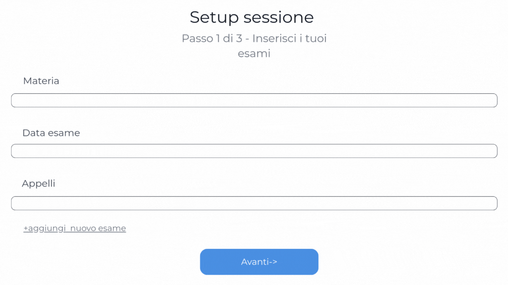508x285 pixels.
Task: Click the text box below Materia
Action: click(254, 100)
